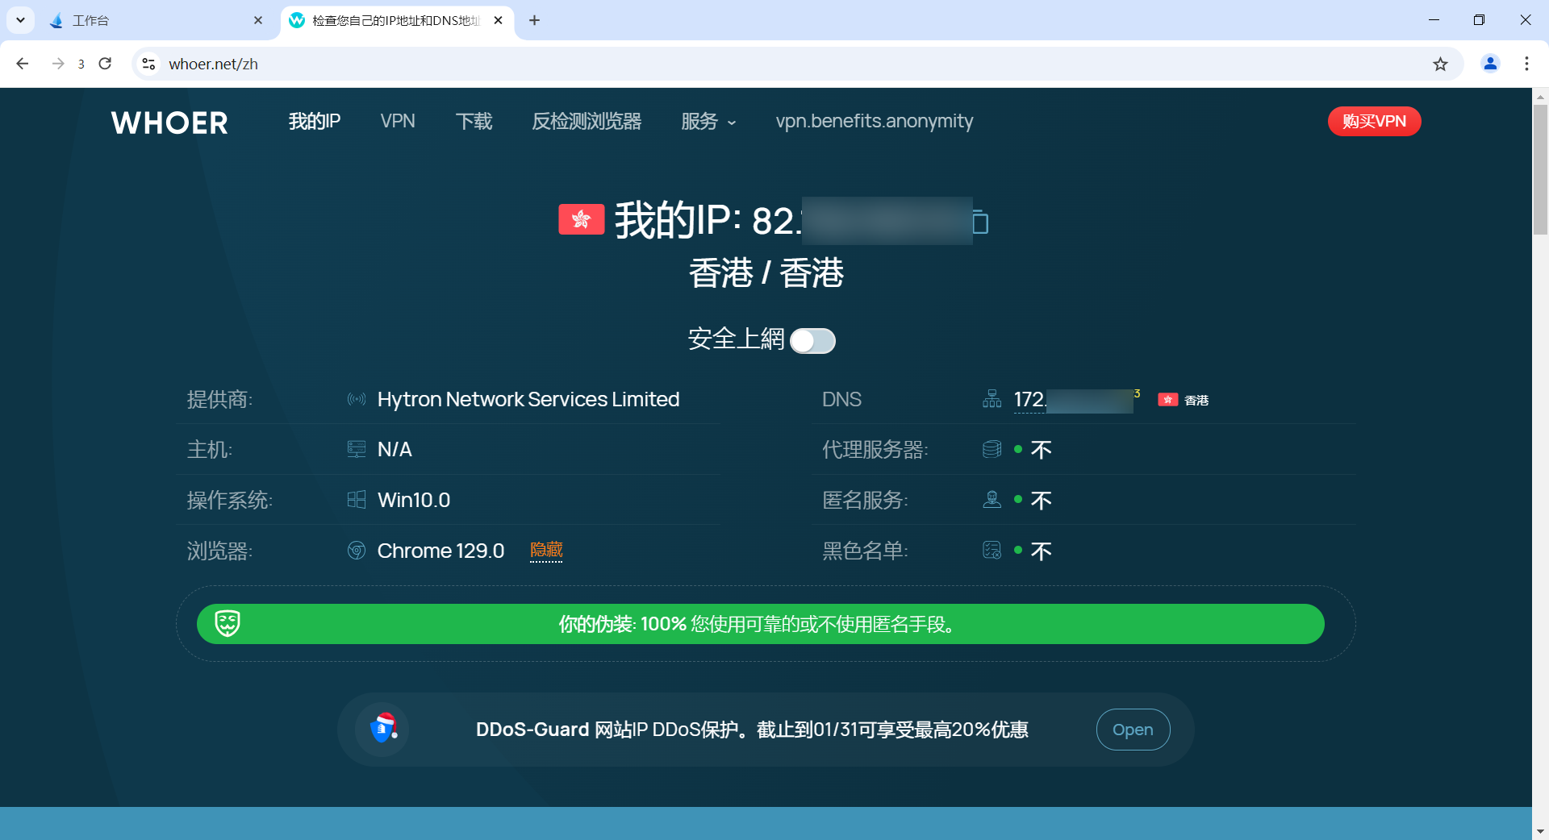Click DDoS-Guard promotion text

[x=752, y=730]
